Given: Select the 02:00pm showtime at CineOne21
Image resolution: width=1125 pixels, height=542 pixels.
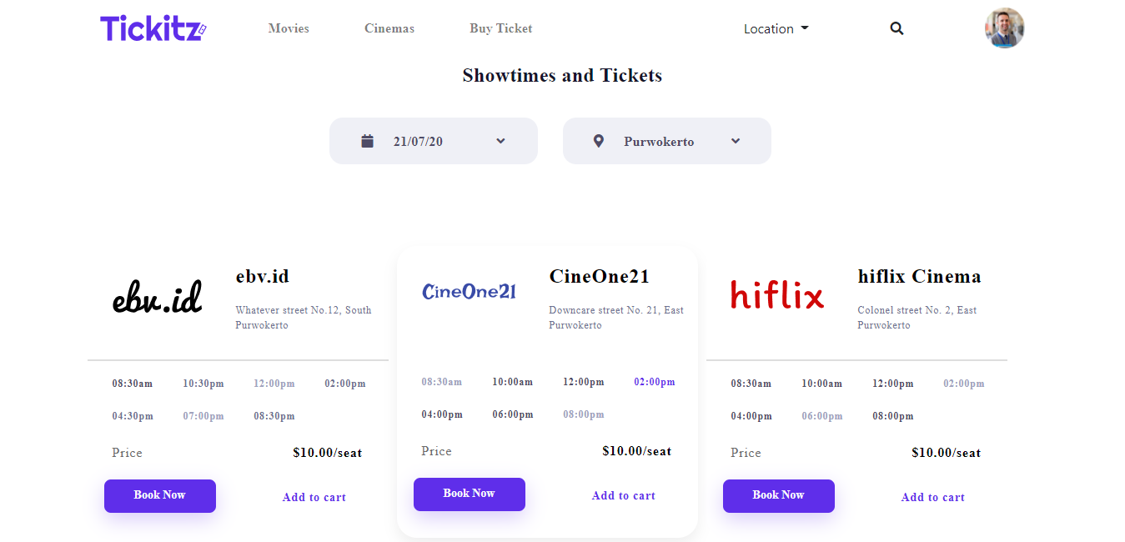Looking at the screenshot, I should 654,381.
